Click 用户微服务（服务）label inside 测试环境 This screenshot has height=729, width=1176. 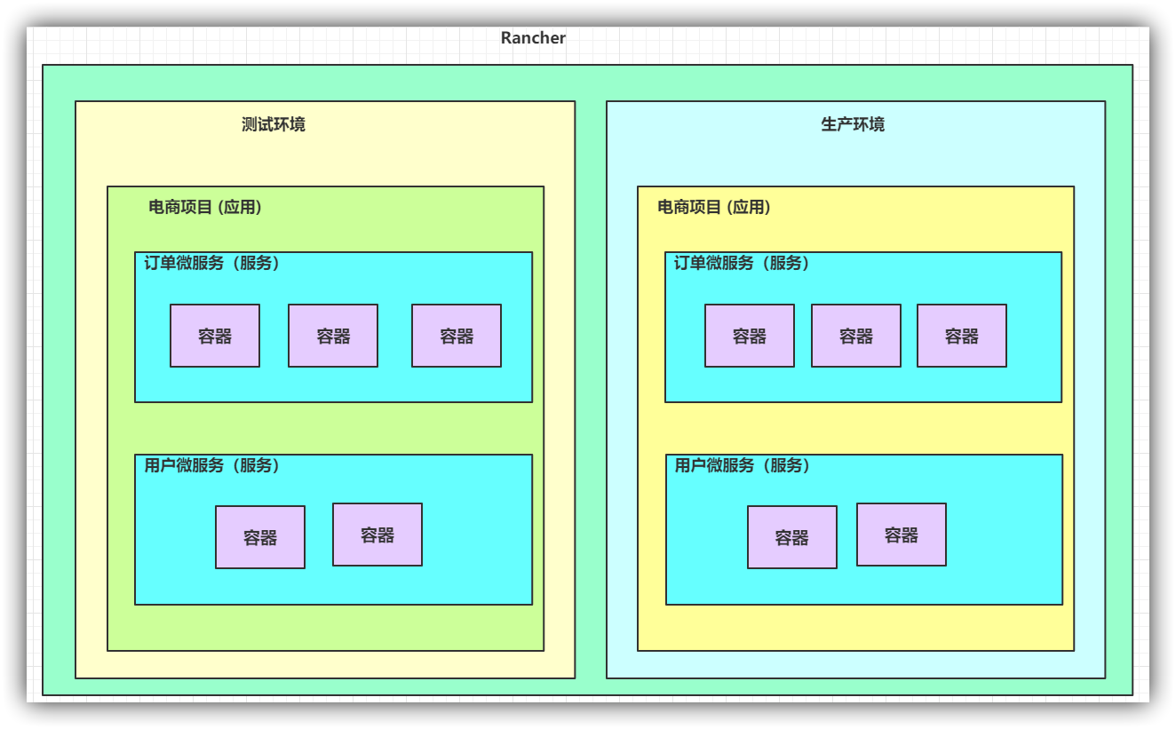tap(212, 465)
